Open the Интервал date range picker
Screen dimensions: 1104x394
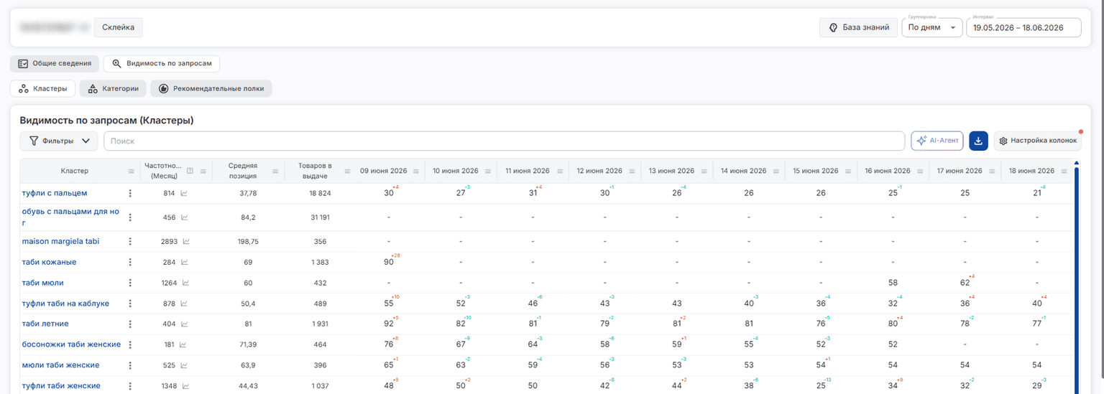1023,28
